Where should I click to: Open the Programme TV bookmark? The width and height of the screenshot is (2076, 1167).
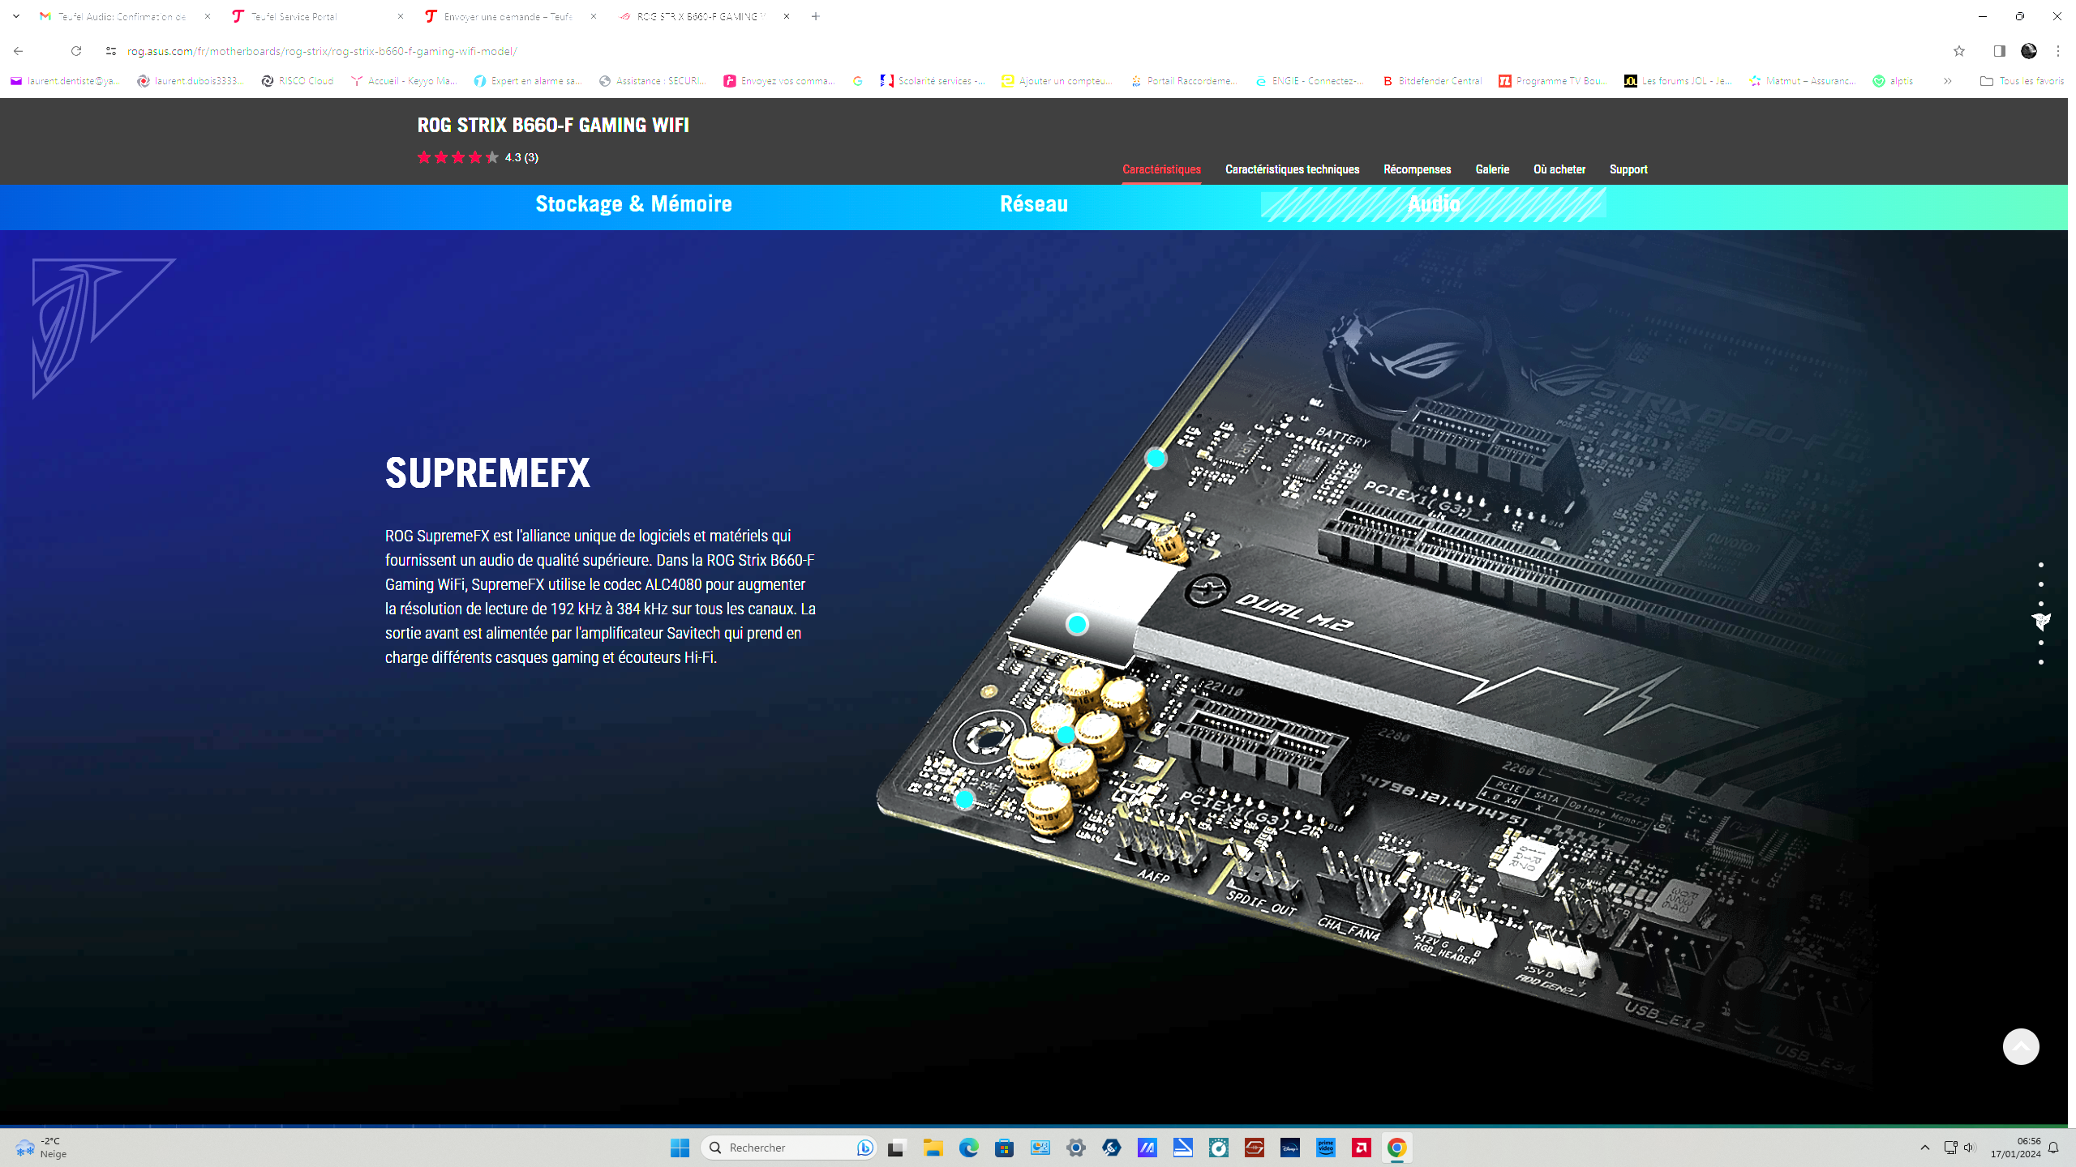click(1552, 81)
